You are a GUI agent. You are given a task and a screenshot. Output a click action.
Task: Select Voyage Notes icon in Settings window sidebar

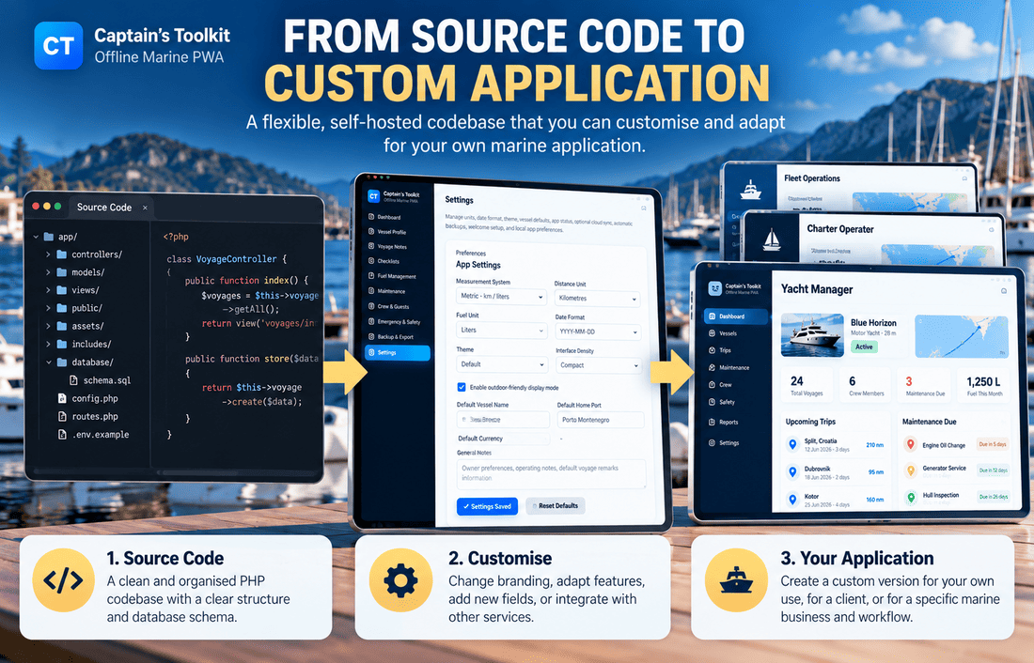tap(371, 246)
